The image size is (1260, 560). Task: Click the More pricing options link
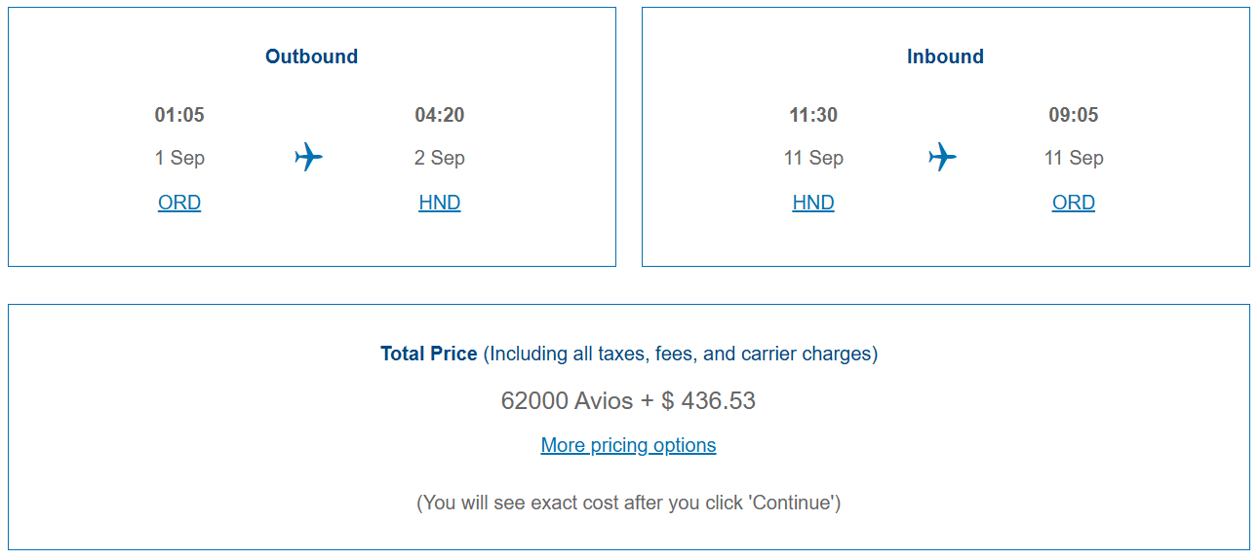[628, 445]
